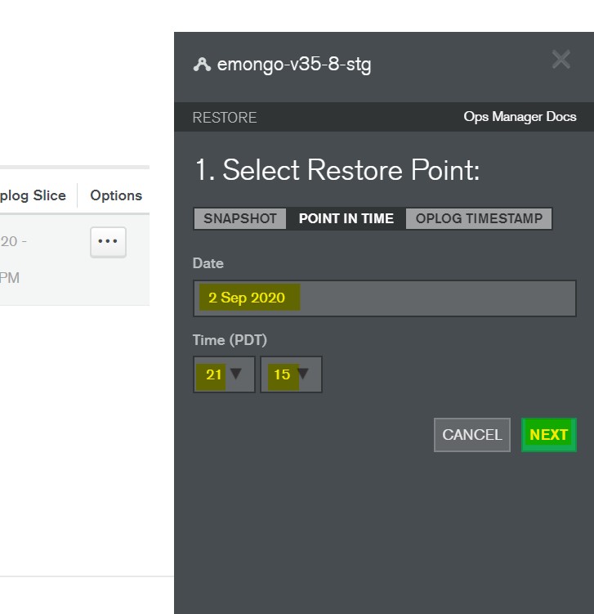
Task: Click the Oplog Slice column header
Action: click(x=33, y=195)
